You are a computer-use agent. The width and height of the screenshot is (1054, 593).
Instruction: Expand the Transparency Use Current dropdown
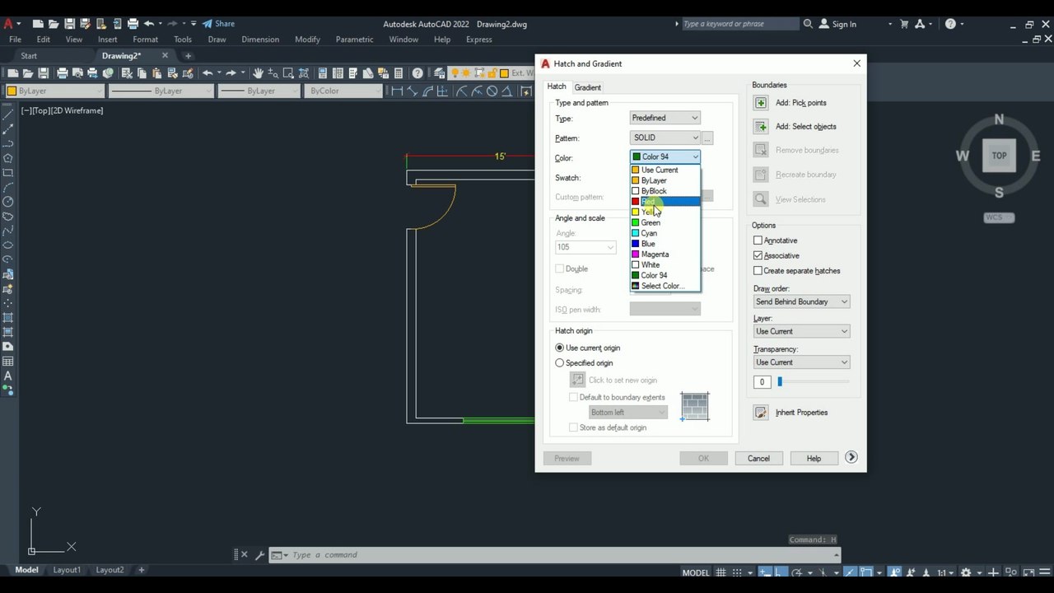pos(801,362)
